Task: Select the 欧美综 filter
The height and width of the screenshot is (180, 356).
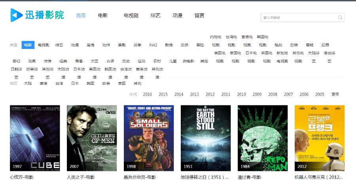Action: click(x=32, y=69)
